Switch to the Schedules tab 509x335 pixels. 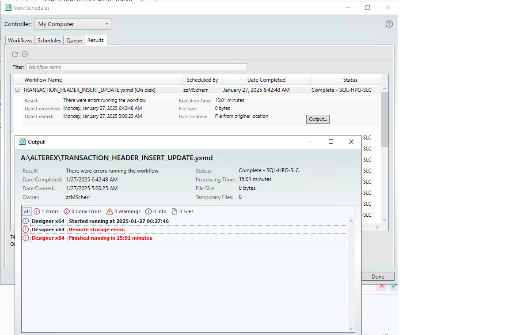(49, 40)
